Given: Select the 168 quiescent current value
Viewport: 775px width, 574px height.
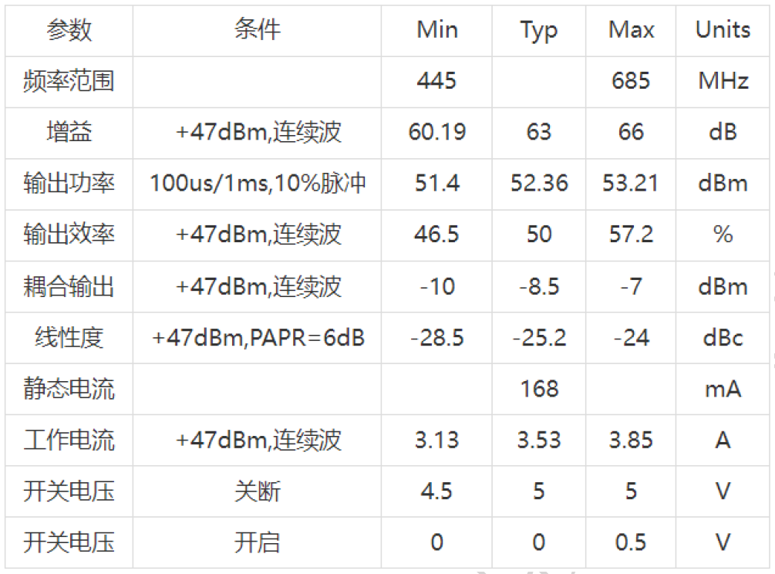Looking at the screenshot, I should (539, 389).
